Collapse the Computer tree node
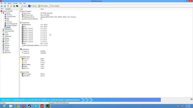The width and height of the screenshot is (193, 108). [x=2, y=13]
